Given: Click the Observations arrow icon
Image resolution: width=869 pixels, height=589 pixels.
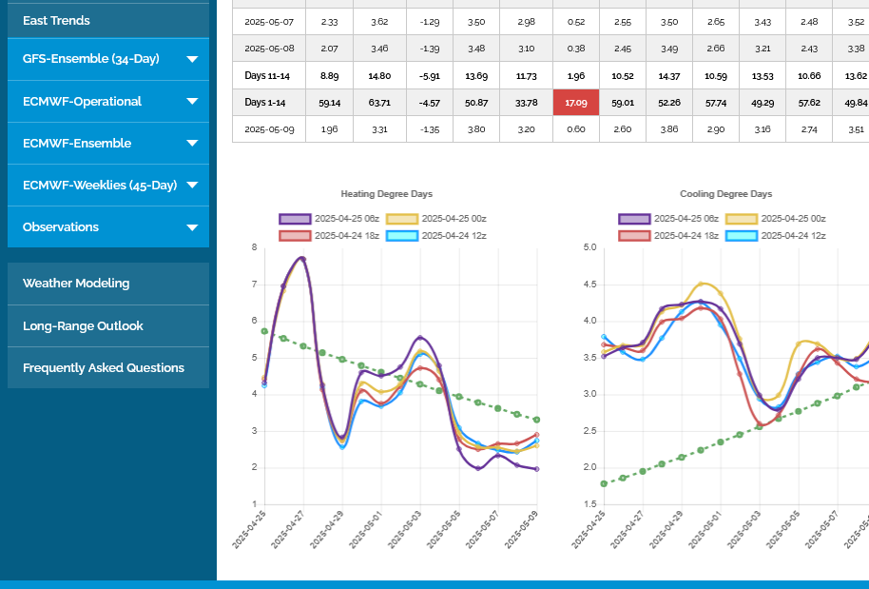Looking at the screenshot, I should [192, 227].
